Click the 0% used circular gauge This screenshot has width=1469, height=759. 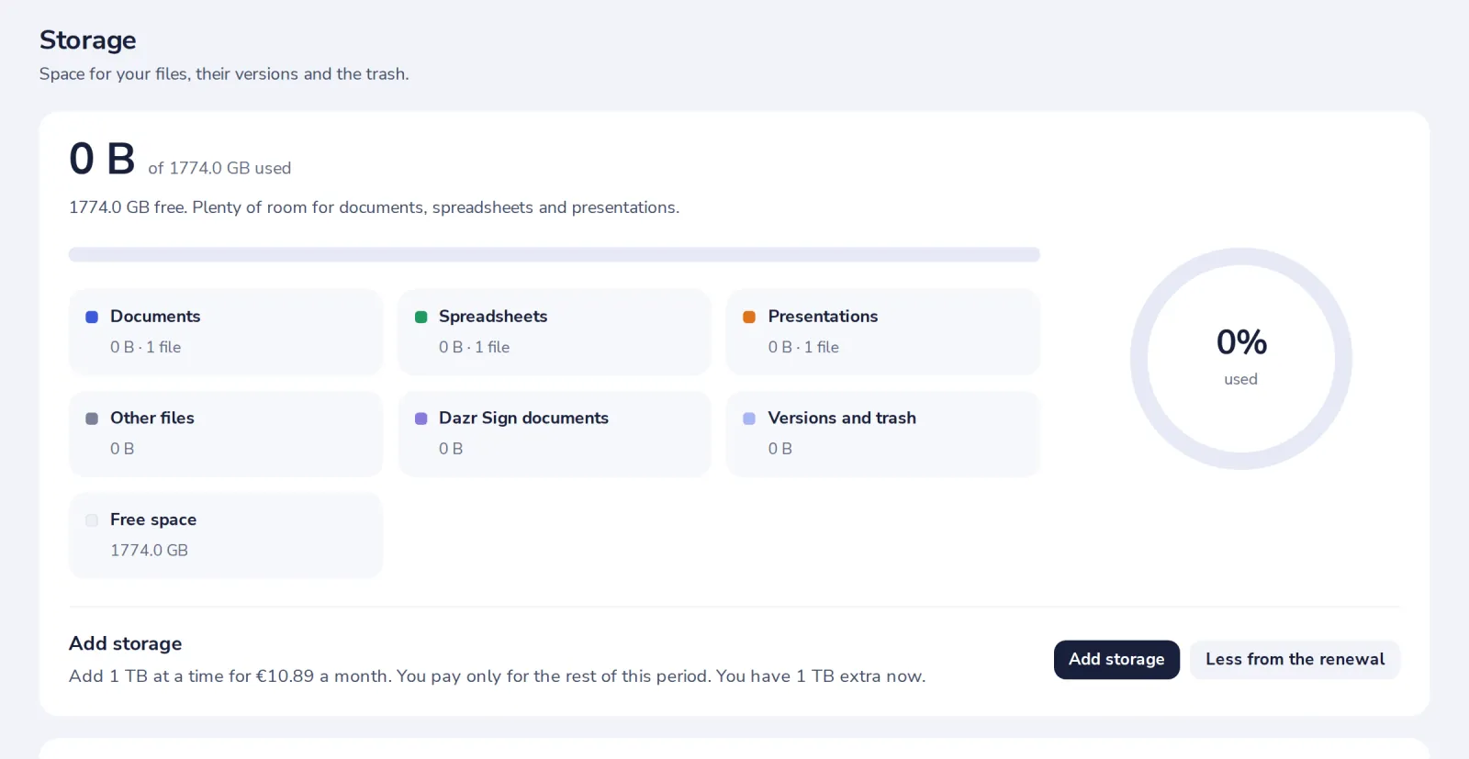[1241, 358]
